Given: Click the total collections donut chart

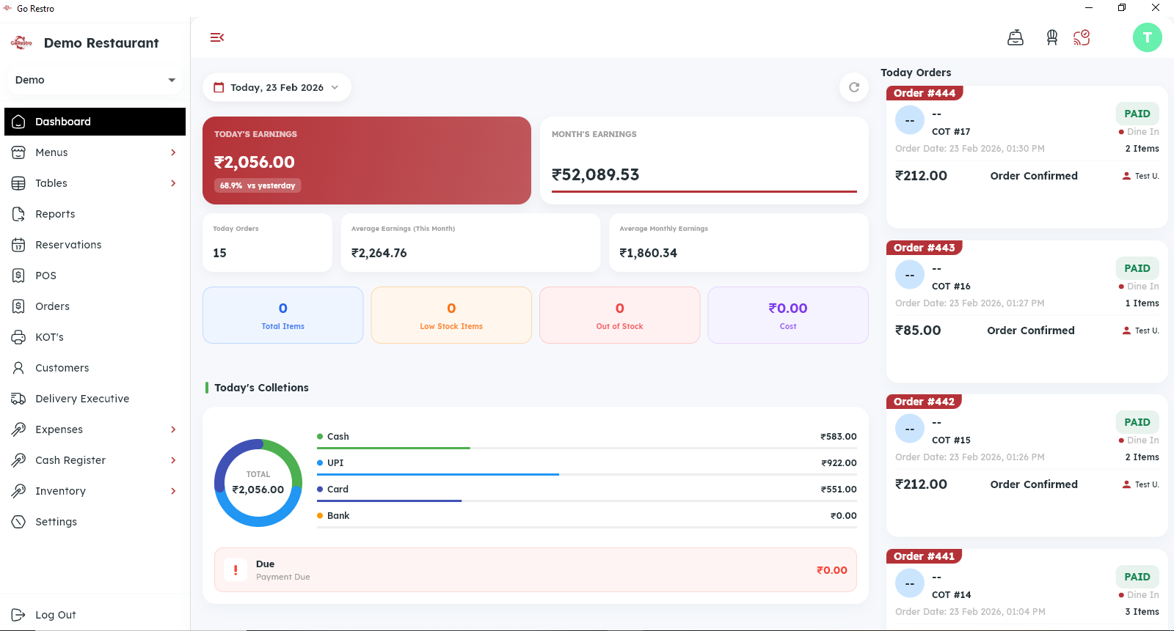Looking at the screenshot, I should [x=258, y=483].
